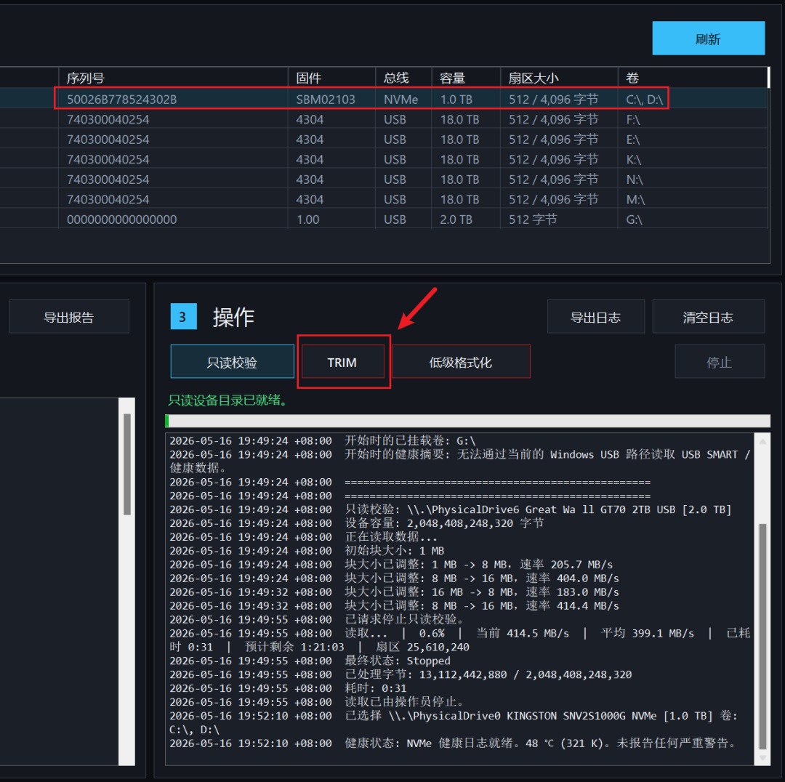Screen dimensions: 785x782
Task: Select the drive row with volume E:\
Action: pyautogui.click(x=384, y=140)
